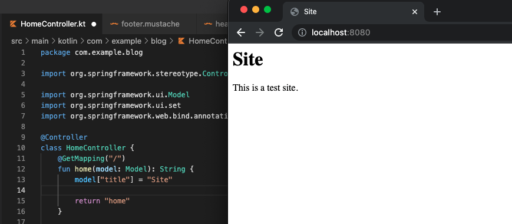Select the 'blog' breadcrumb segment
The image size is (512, 224).
[x=158, y=41]
